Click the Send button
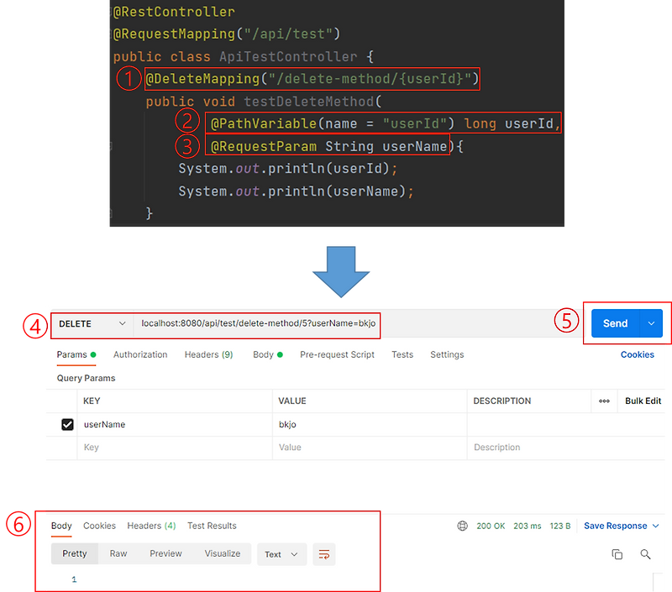The height and width of the screenshot is (592, 672). pos(616,322)
